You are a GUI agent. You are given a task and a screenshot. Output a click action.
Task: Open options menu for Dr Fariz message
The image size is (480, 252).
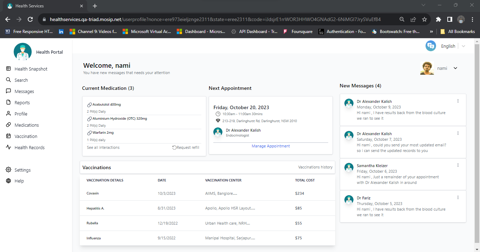[458, 198]
